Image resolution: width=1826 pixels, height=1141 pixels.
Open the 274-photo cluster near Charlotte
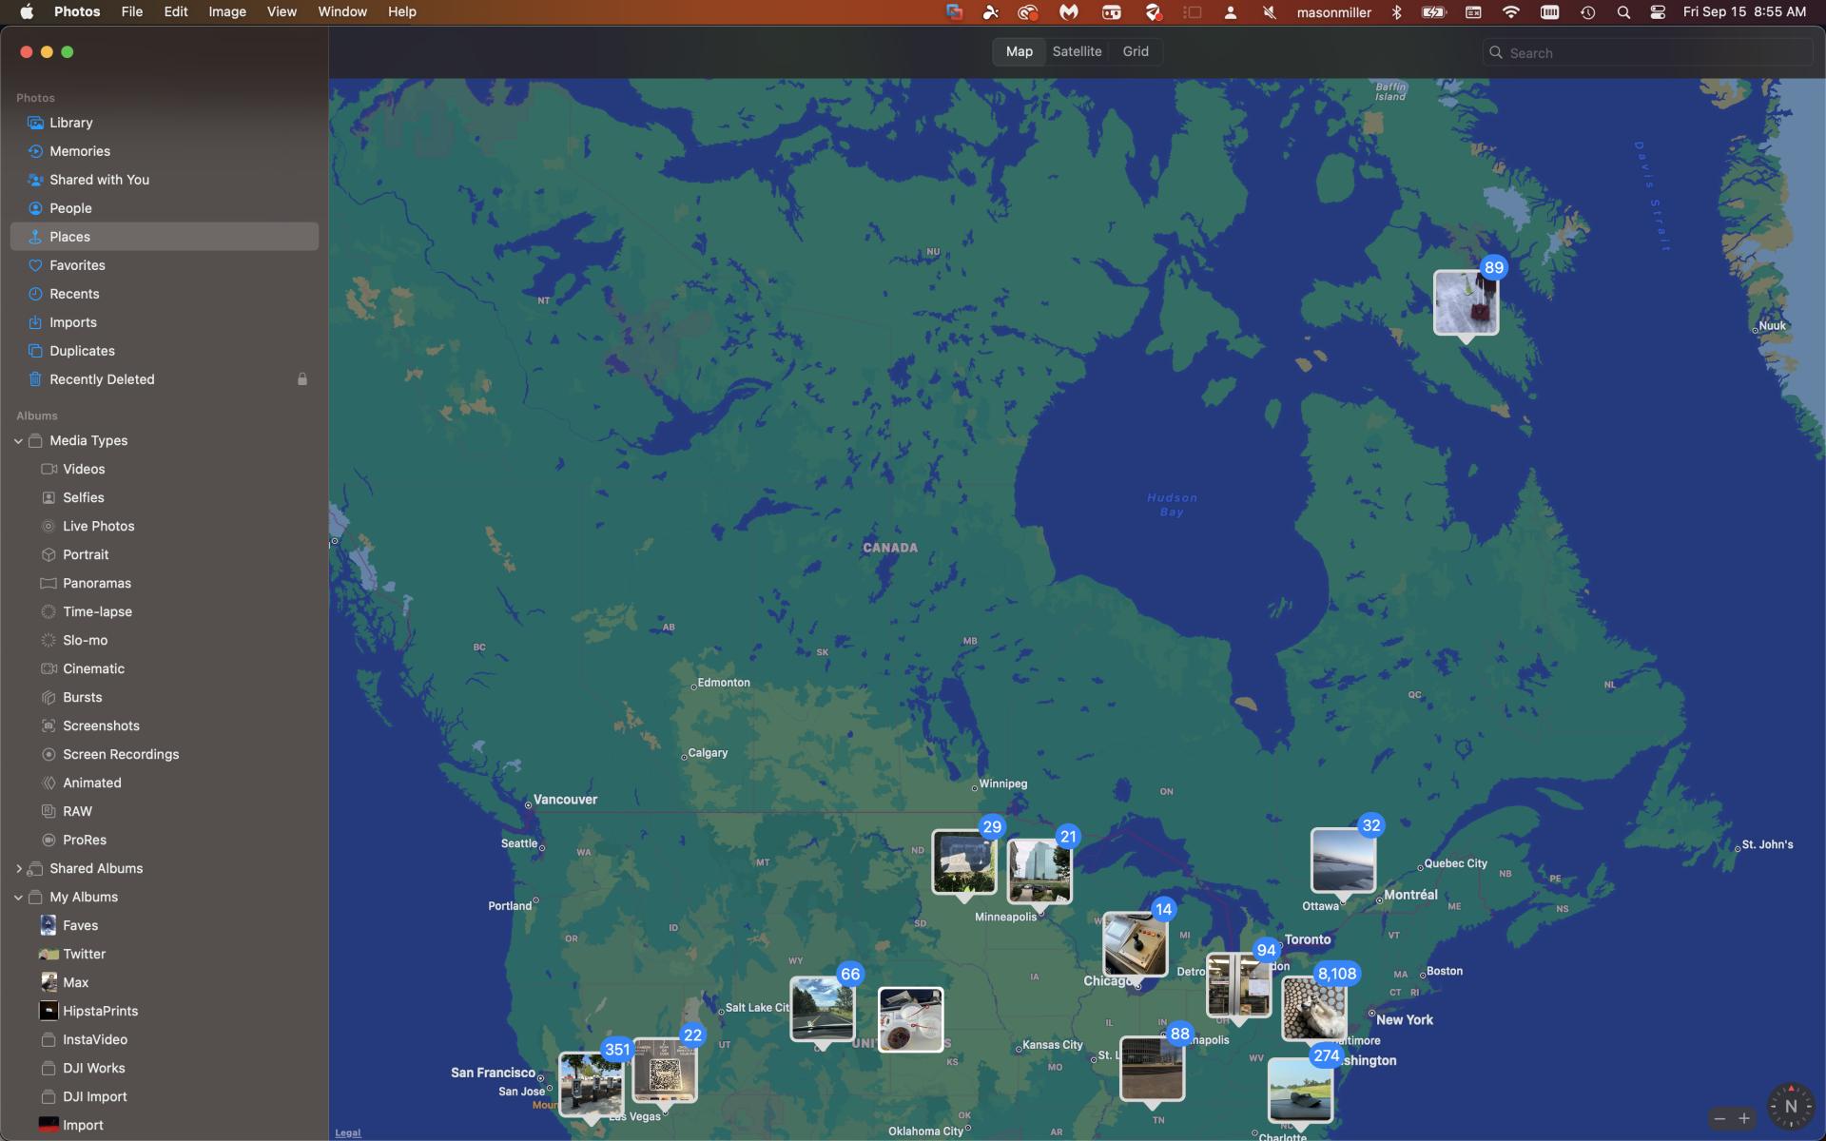(1300, 1091)
